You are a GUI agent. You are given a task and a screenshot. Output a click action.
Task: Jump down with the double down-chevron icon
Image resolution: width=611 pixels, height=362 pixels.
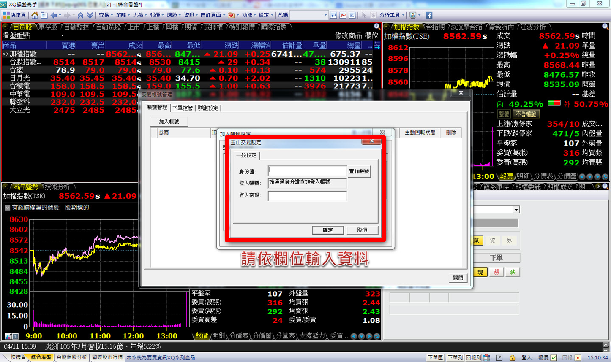tap(90, 15)
